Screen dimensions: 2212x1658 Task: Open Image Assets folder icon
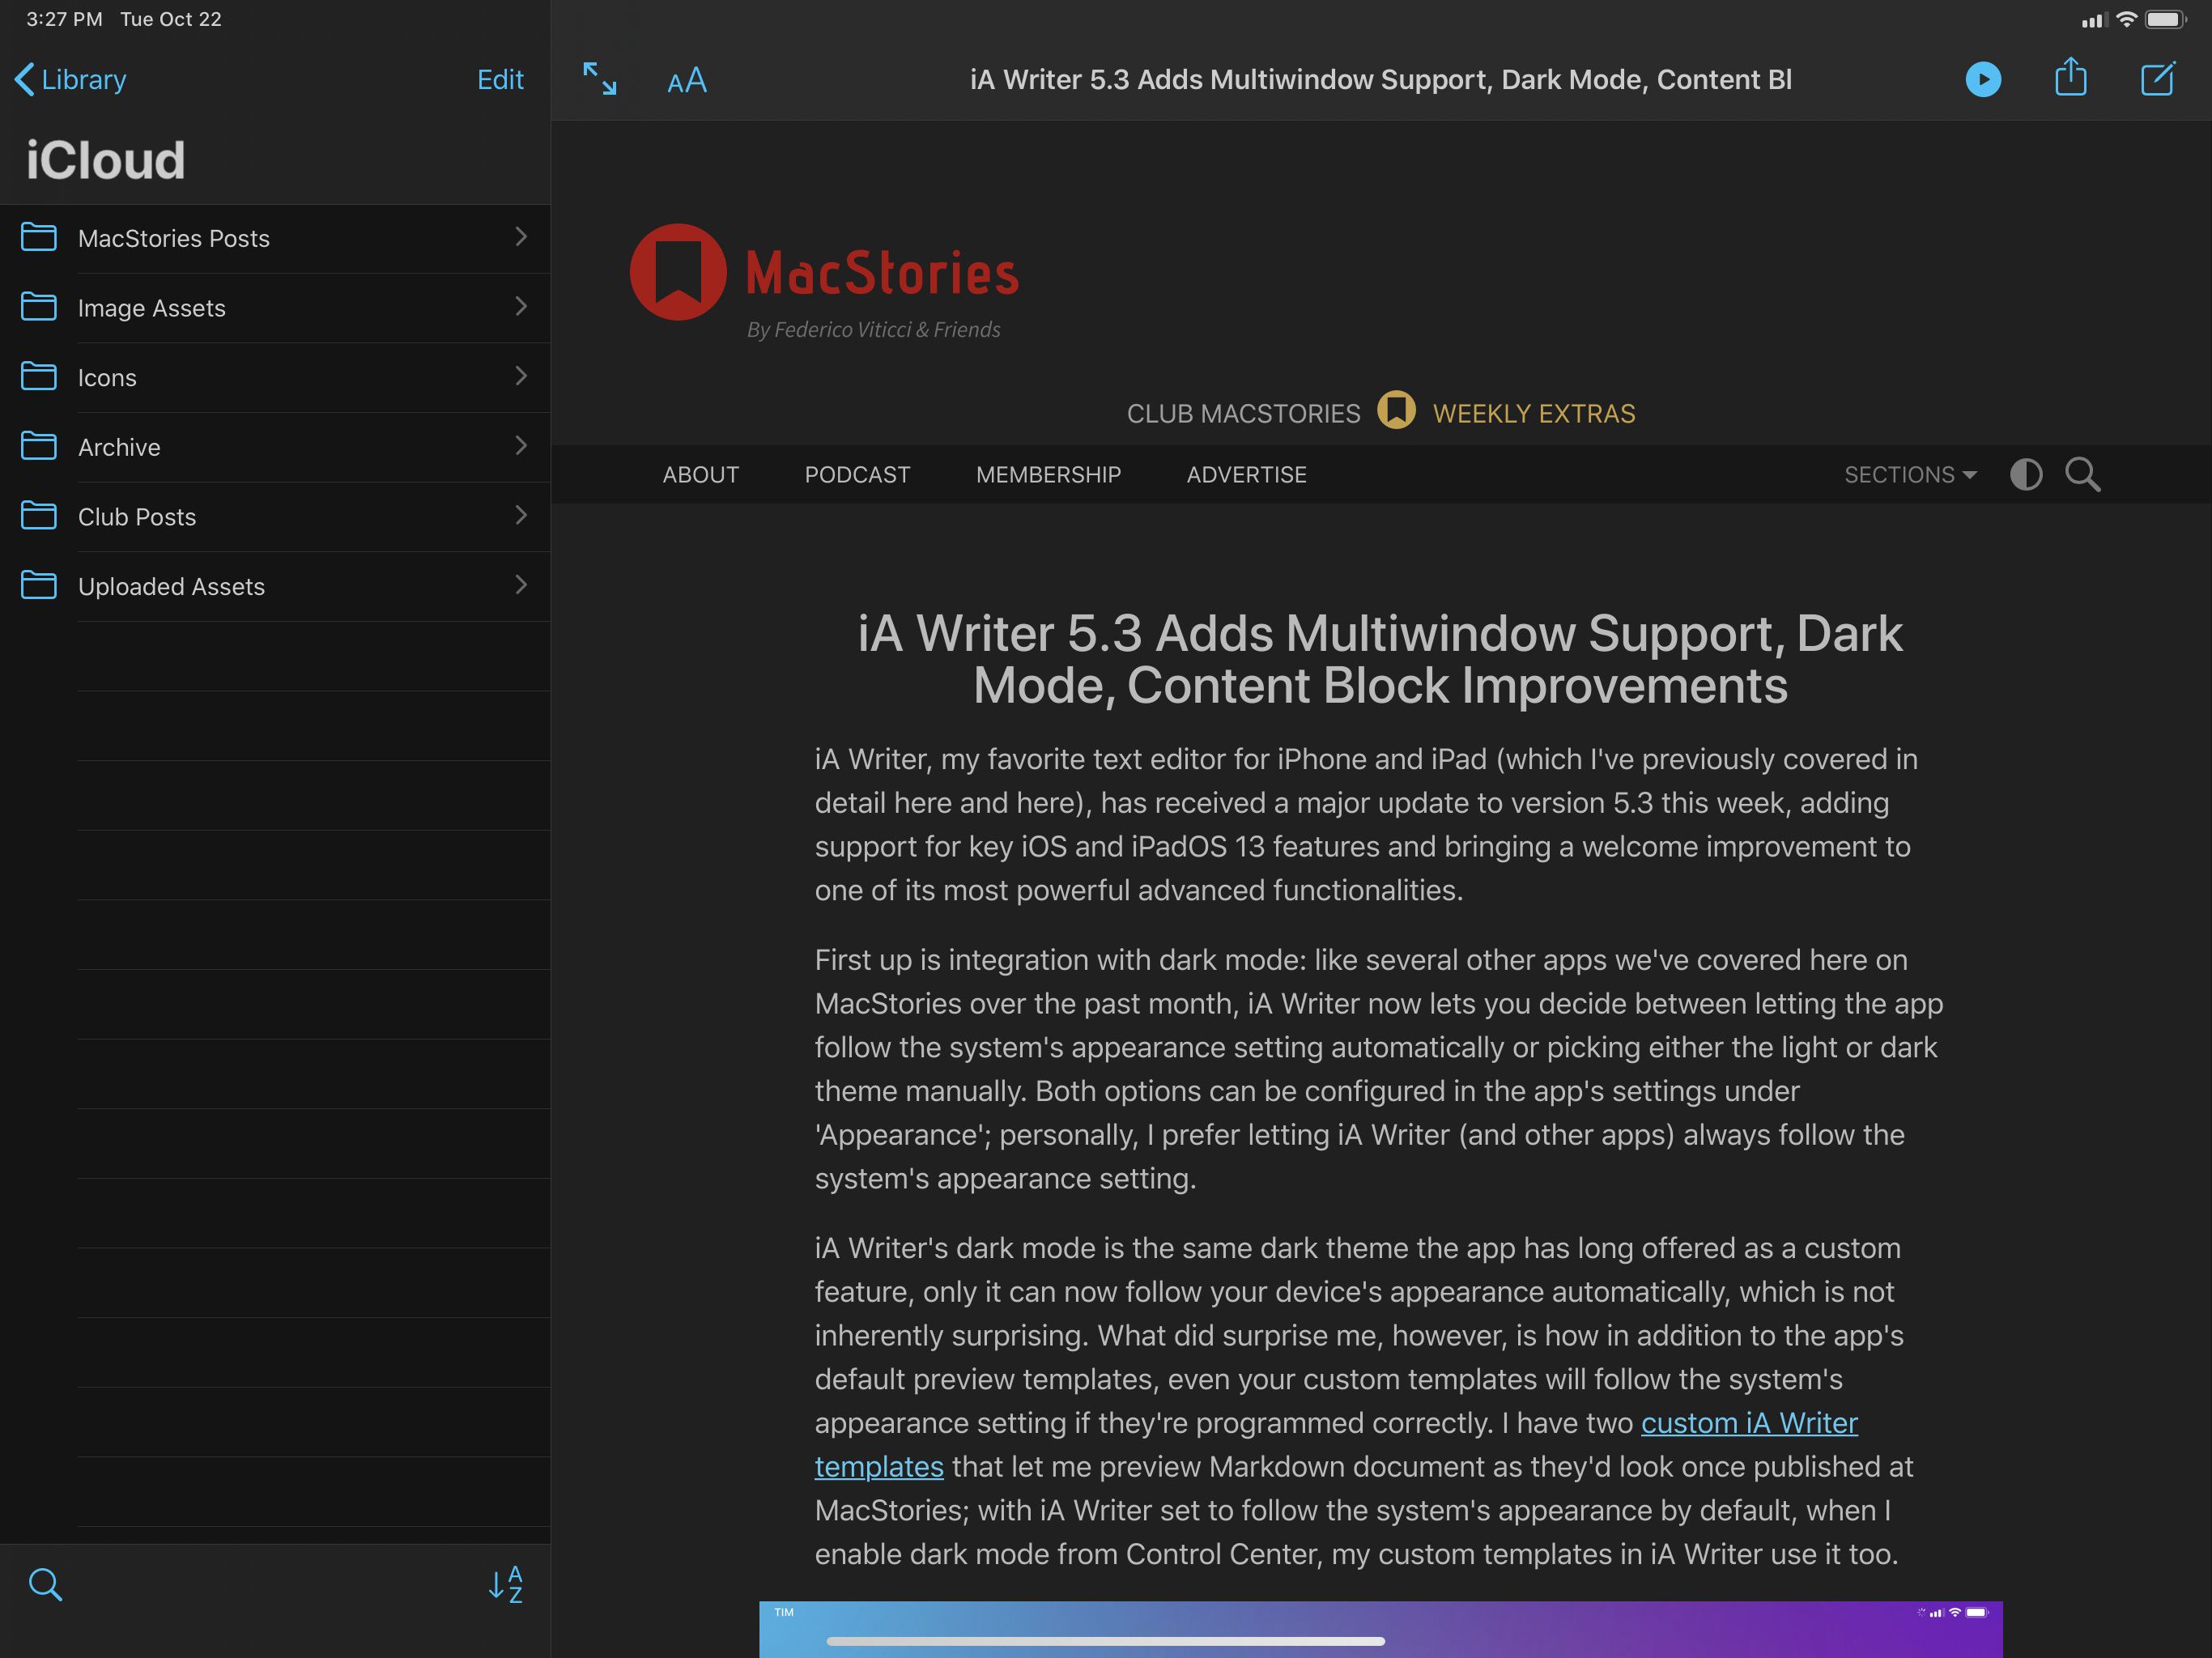[x=39, y=307]
